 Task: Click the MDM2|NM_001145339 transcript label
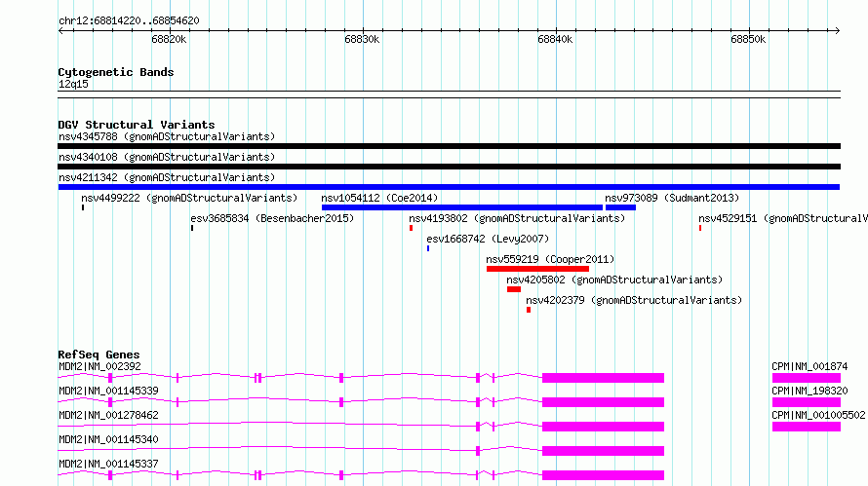(x=108, y=391)
